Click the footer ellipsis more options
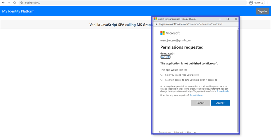This screenshot has width=271, height=139. [x=196, y=132]
